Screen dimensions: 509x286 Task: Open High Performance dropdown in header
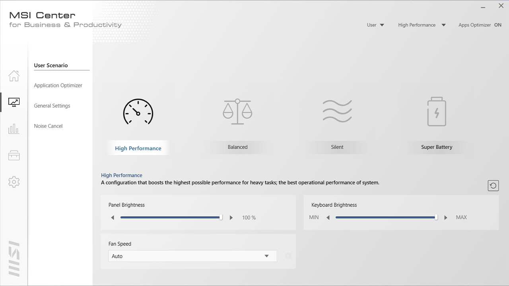pos(422,25)
